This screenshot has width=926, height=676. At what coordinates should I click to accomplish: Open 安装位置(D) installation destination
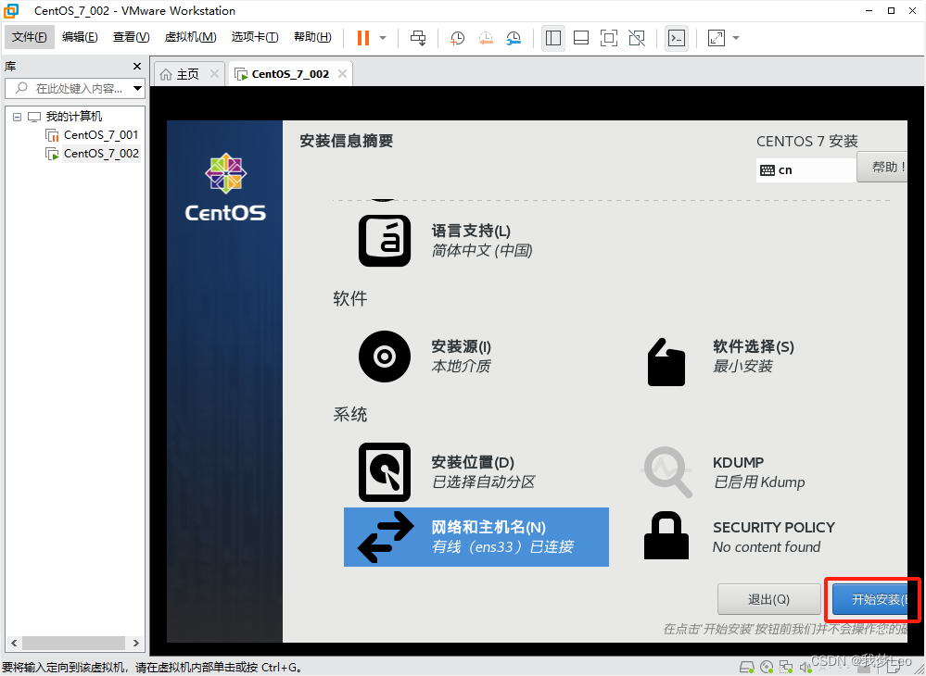tap(447, 472)
